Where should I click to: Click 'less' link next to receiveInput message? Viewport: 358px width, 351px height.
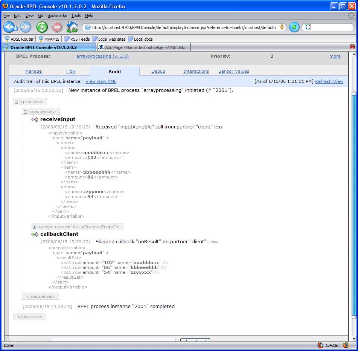pos(218,127)
